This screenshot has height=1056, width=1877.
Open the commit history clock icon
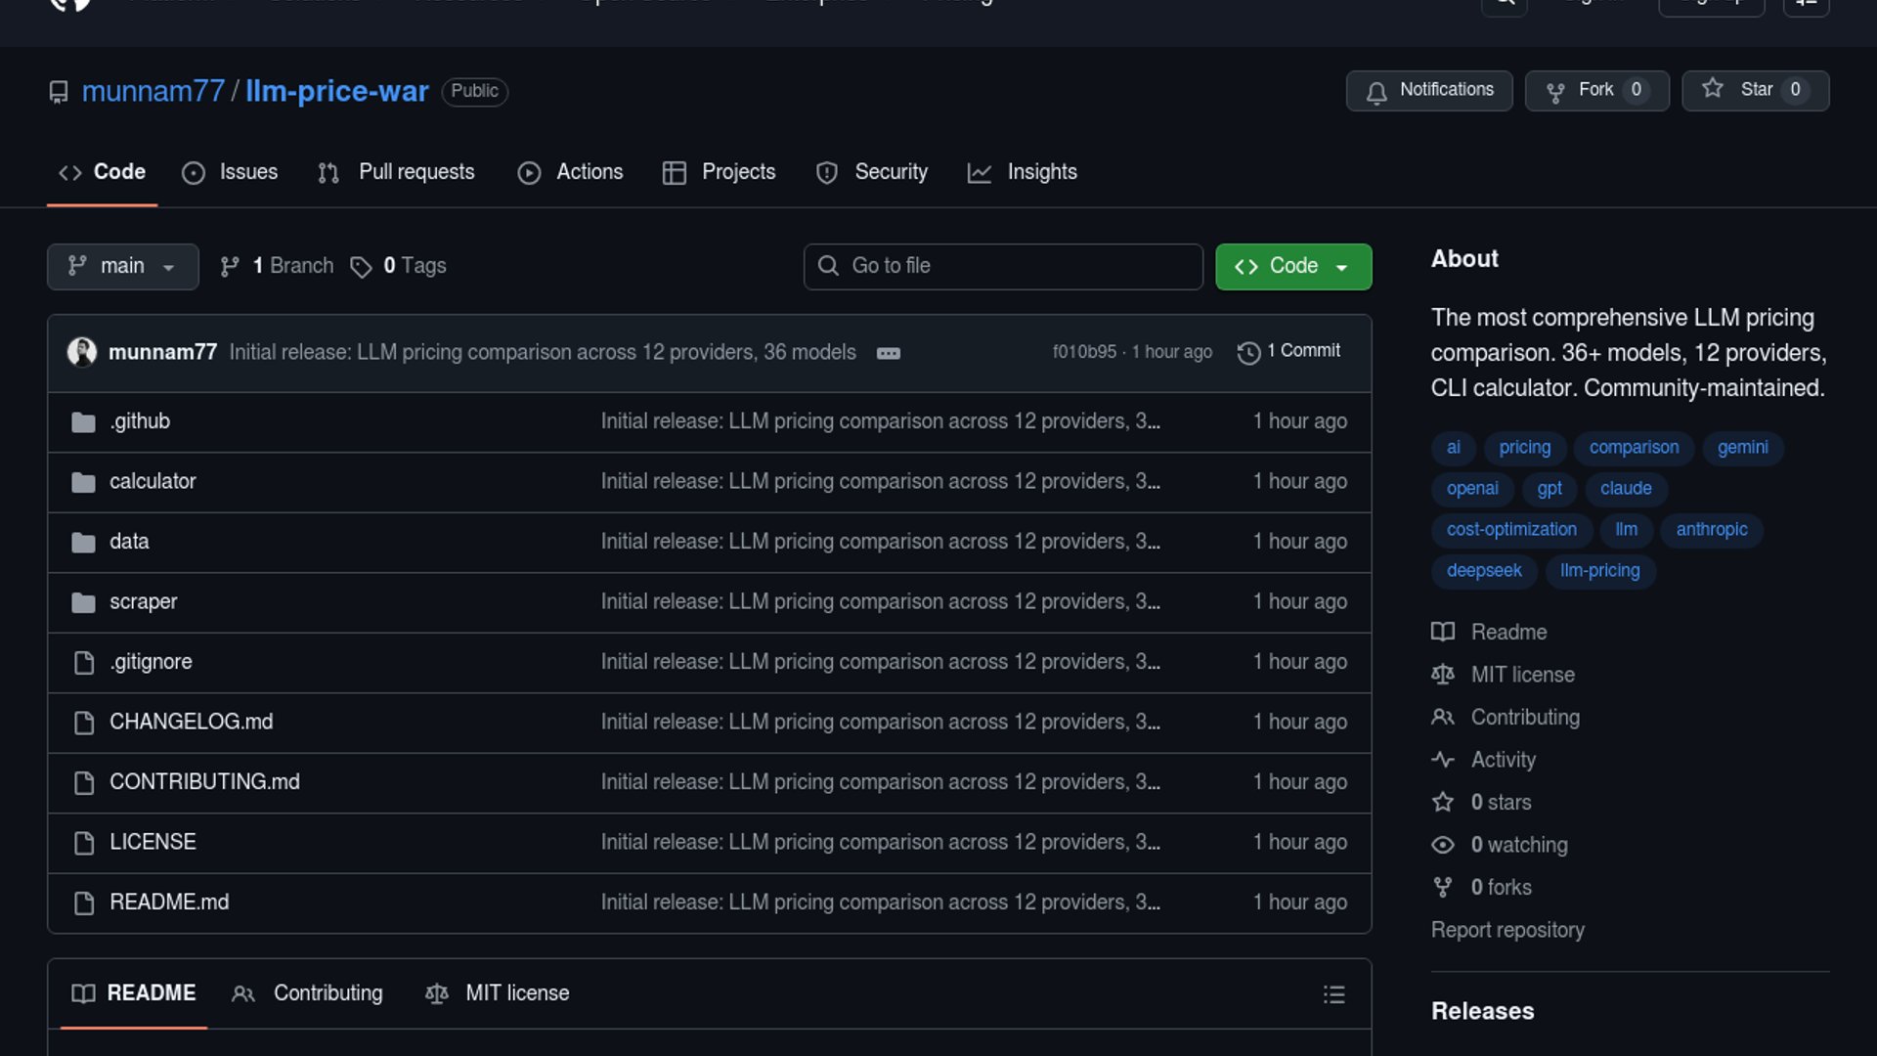click(x=1248, y=352)
